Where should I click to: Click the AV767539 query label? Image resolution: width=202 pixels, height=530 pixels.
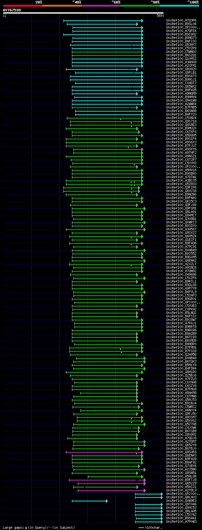click(x=12, y=10)
